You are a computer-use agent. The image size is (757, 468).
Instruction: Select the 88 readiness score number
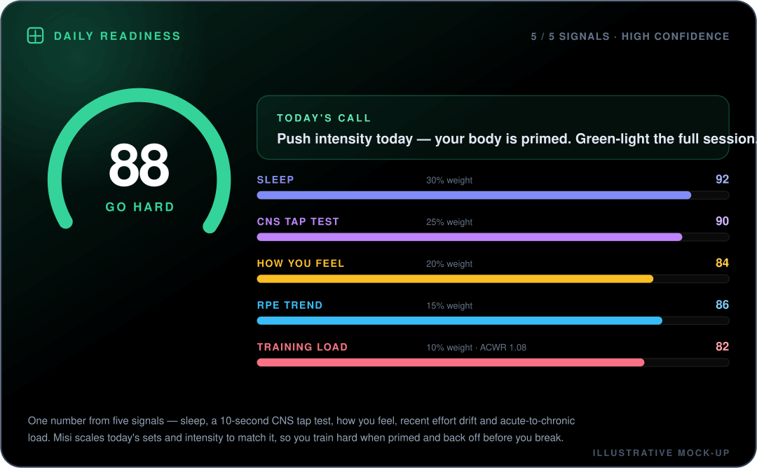[x=139, y=165]
